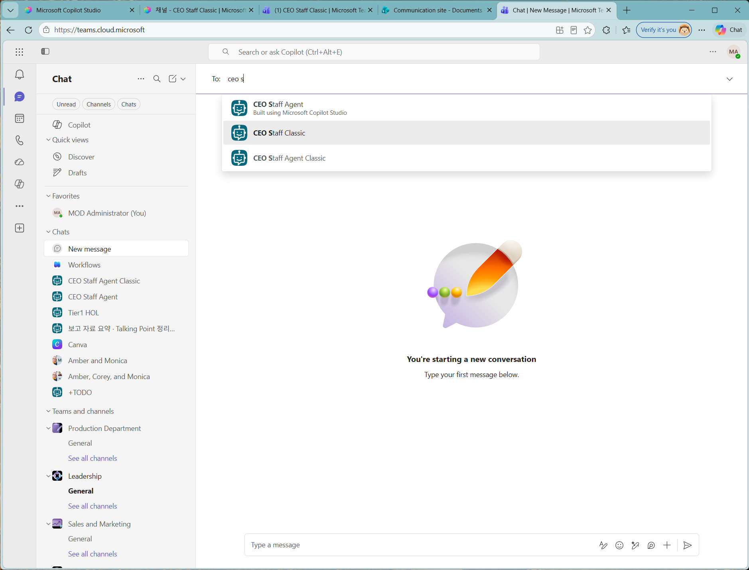Filter chat list by Channels
Viewport: 749px width, 570px height.
coord(99,104)
